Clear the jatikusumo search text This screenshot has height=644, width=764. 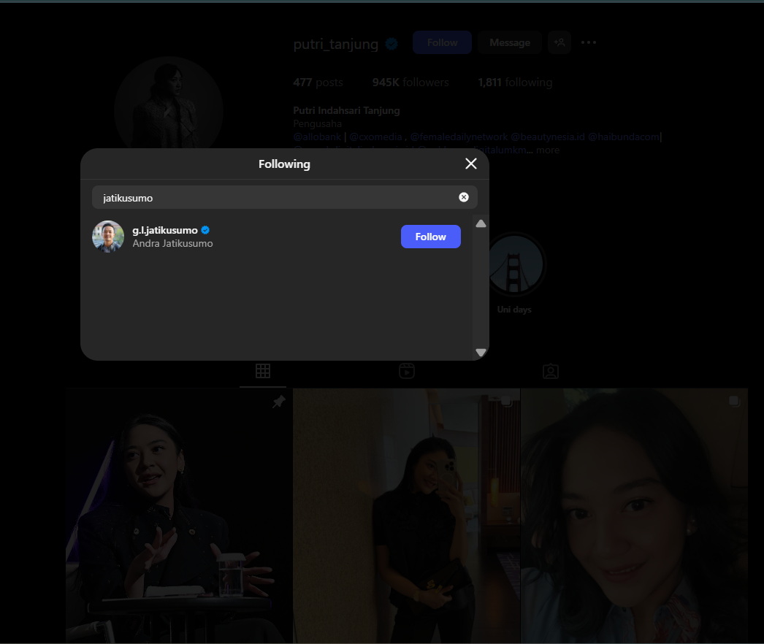click(463, 197)
